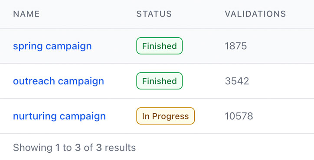Click the word 'Showing' in footer
Viewport: 314px width, 160px height.
[x=33, y=148]
